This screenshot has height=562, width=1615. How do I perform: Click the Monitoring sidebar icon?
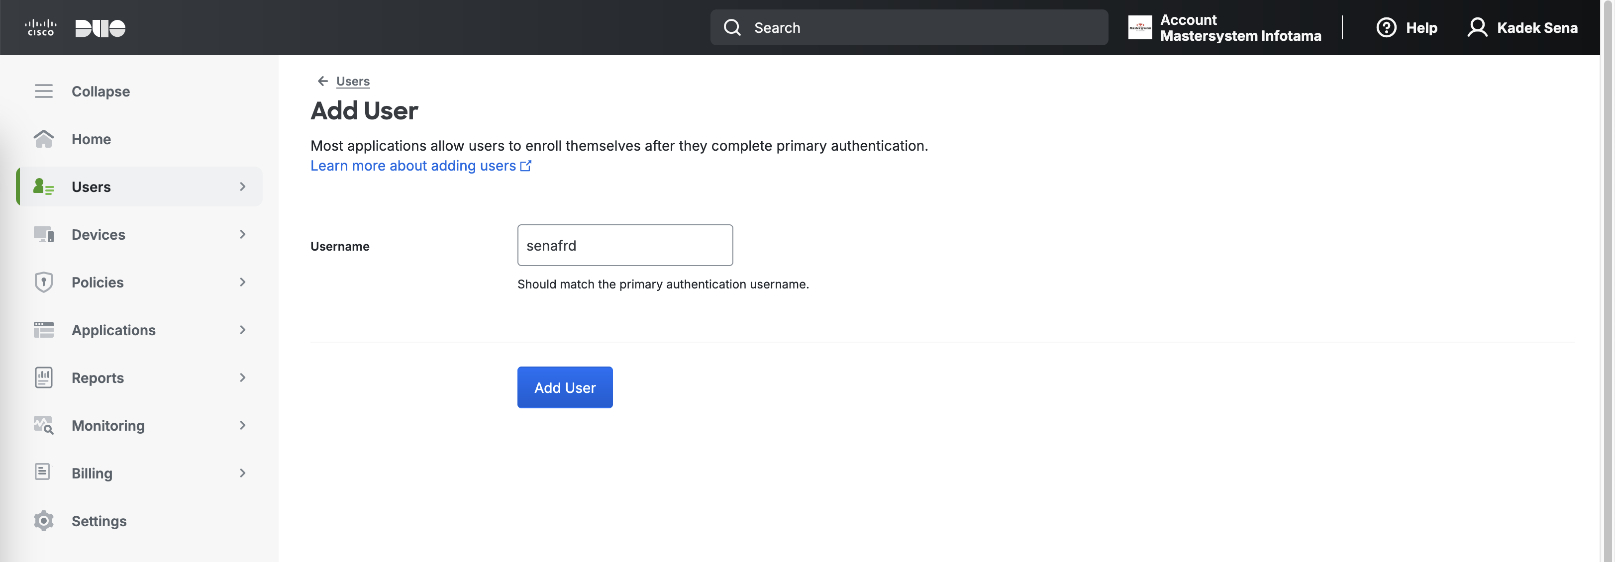coord(43,425)
